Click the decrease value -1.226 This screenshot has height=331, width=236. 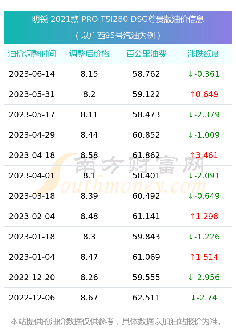pyautogui.click(x=204, y=237)
